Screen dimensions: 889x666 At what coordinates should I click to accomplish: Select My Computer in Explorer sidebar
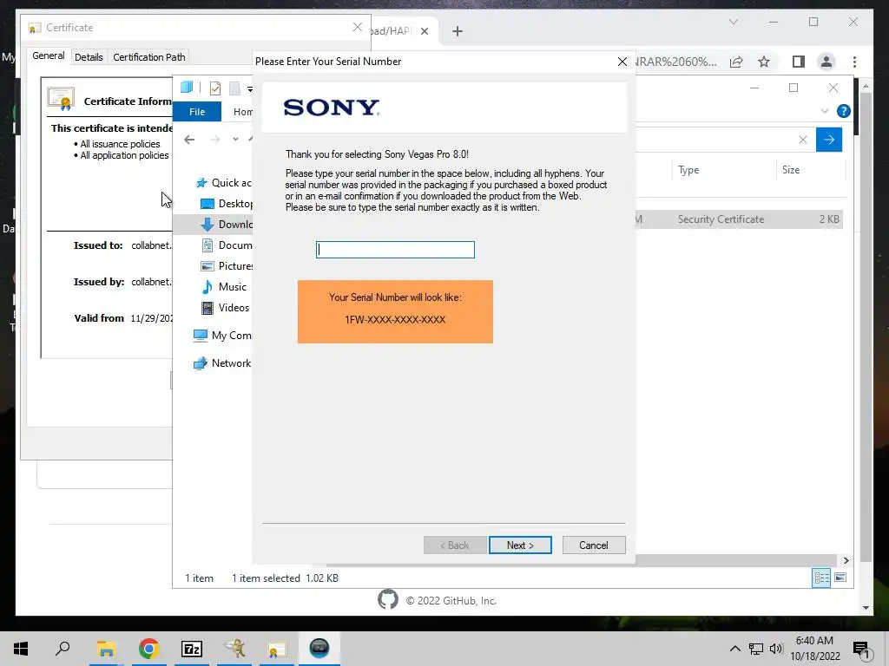(223, 336)
